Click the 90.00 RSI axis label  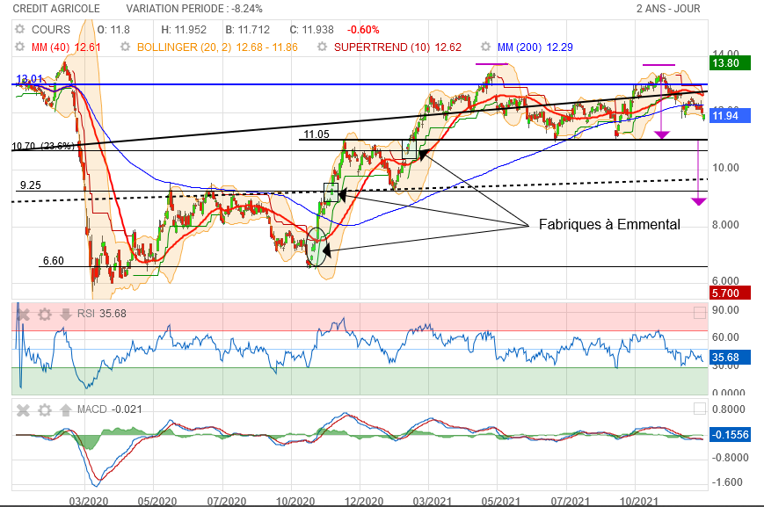pos(725,310)
